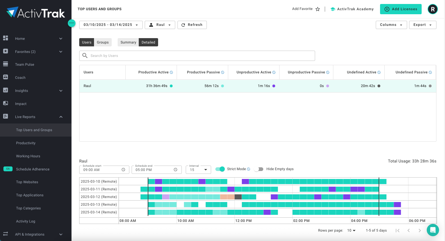Go to first page of days
The height and width of the screenshot is (241, 445).
coord(398,230)
